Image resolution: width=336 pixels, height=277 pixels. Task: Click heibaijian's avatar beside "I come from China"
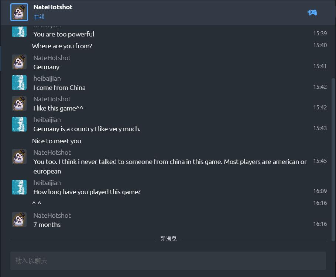click(19, 83)
